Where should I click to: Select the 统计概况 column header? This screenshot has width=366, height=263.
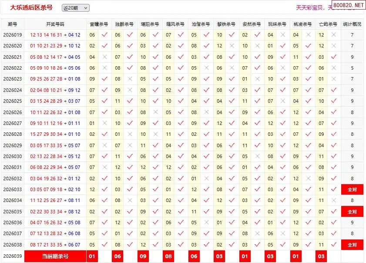352,24
